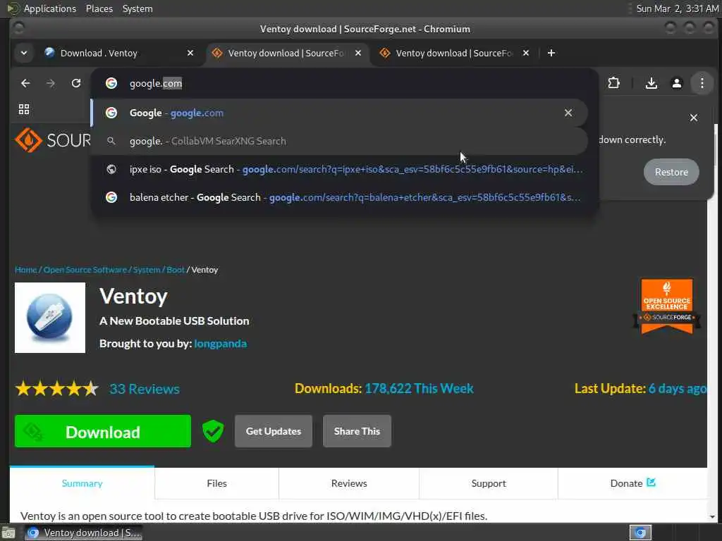Screen dimensions: 722x541
Task: Click the green verified shield icon
Action: (213, 431)
